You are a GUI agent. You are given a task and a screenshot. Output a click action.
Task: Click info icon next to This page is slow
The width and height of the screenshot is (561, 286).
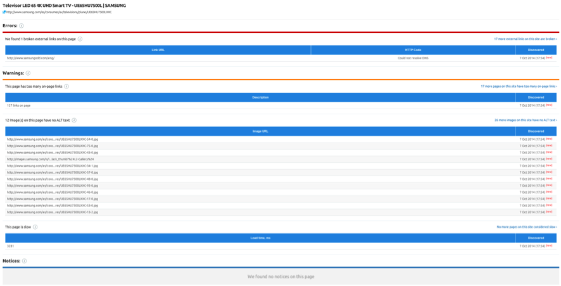pyautogui.click(x=35, y=227)
